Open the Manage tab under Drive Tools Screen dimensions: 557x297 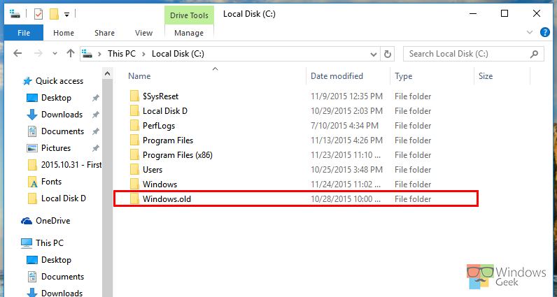188,33
